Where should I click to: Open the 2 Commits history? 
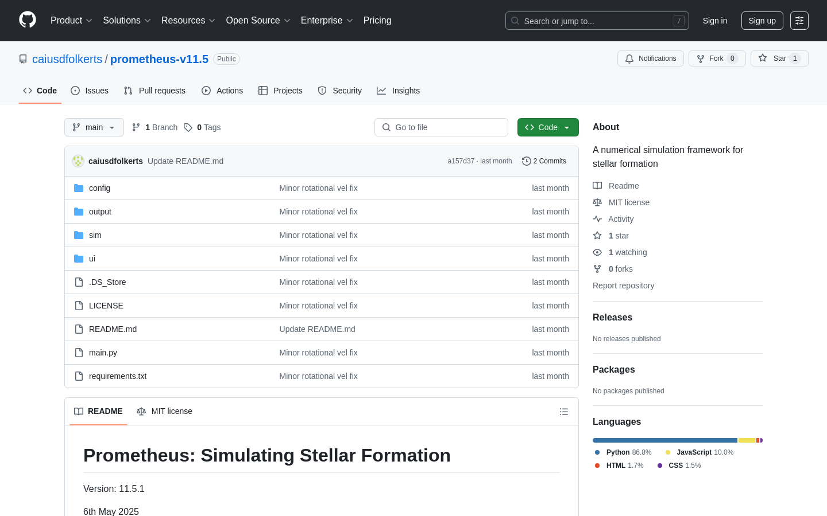pos(544,161)
